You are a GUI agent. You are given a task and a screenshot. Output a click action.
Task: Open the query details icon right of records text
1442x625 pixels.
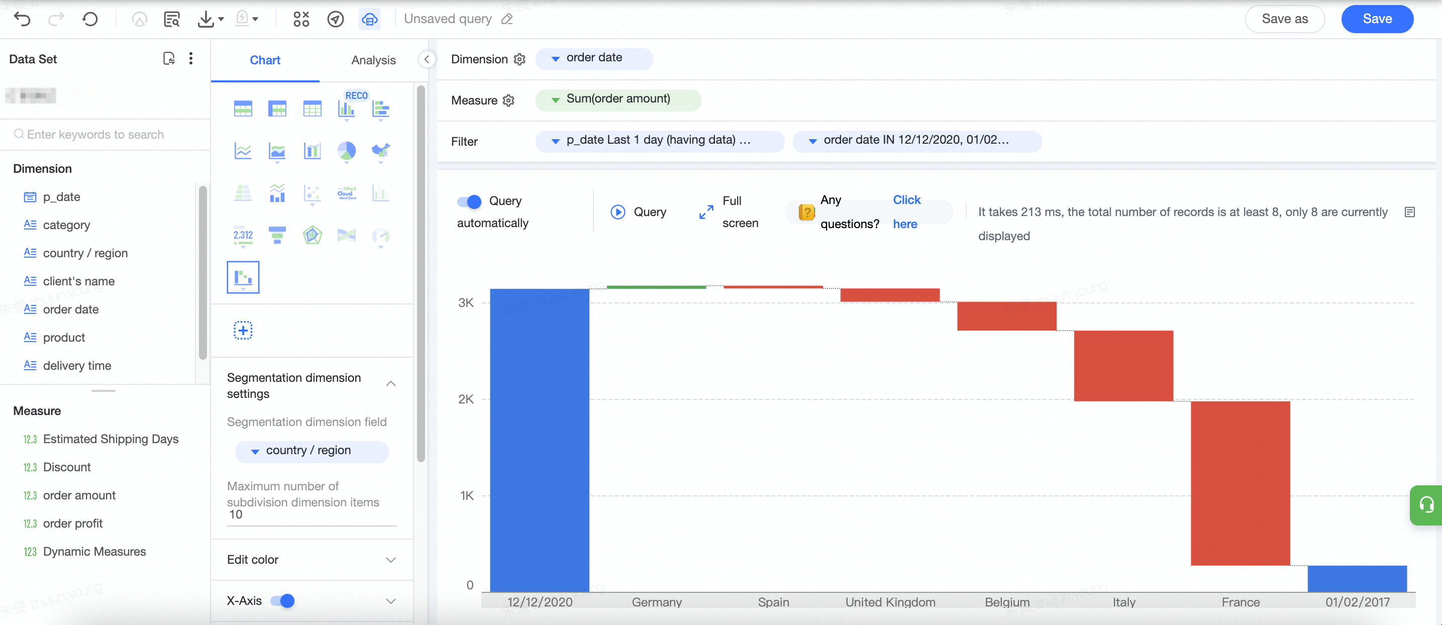(x=1409, y=212)
